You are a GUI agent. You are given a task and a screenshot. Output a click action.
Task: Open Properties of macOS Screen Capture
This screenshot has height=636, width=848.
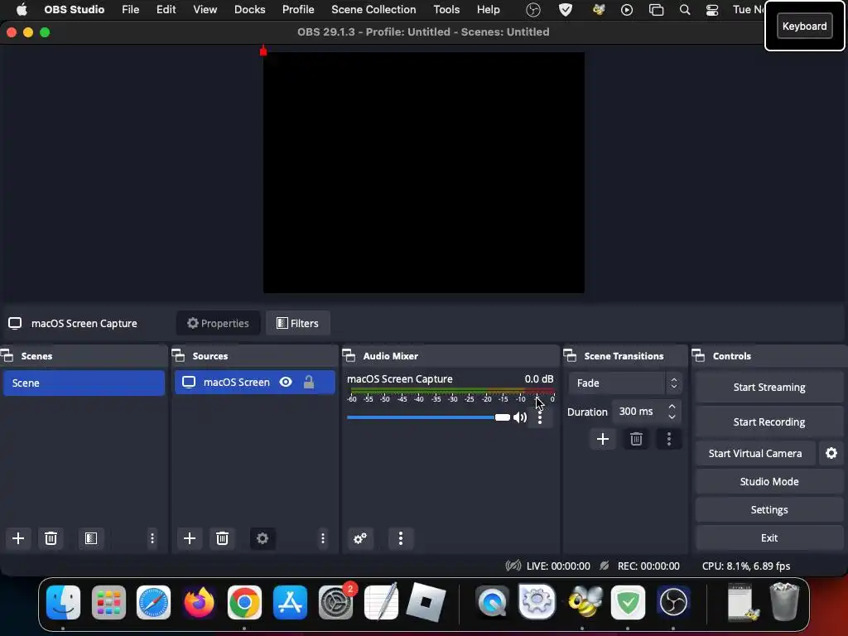click(218, 324)
